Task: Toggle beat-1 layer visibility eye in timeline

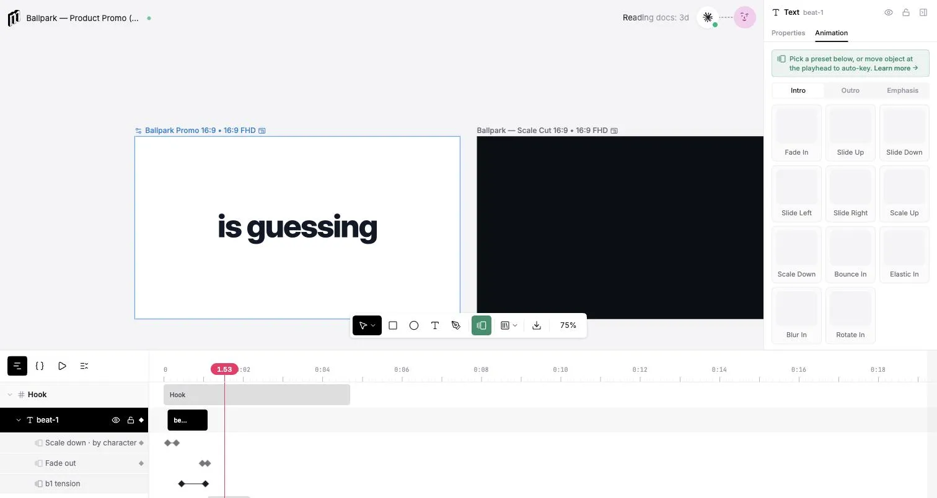Action: click(x=116, y=420)
